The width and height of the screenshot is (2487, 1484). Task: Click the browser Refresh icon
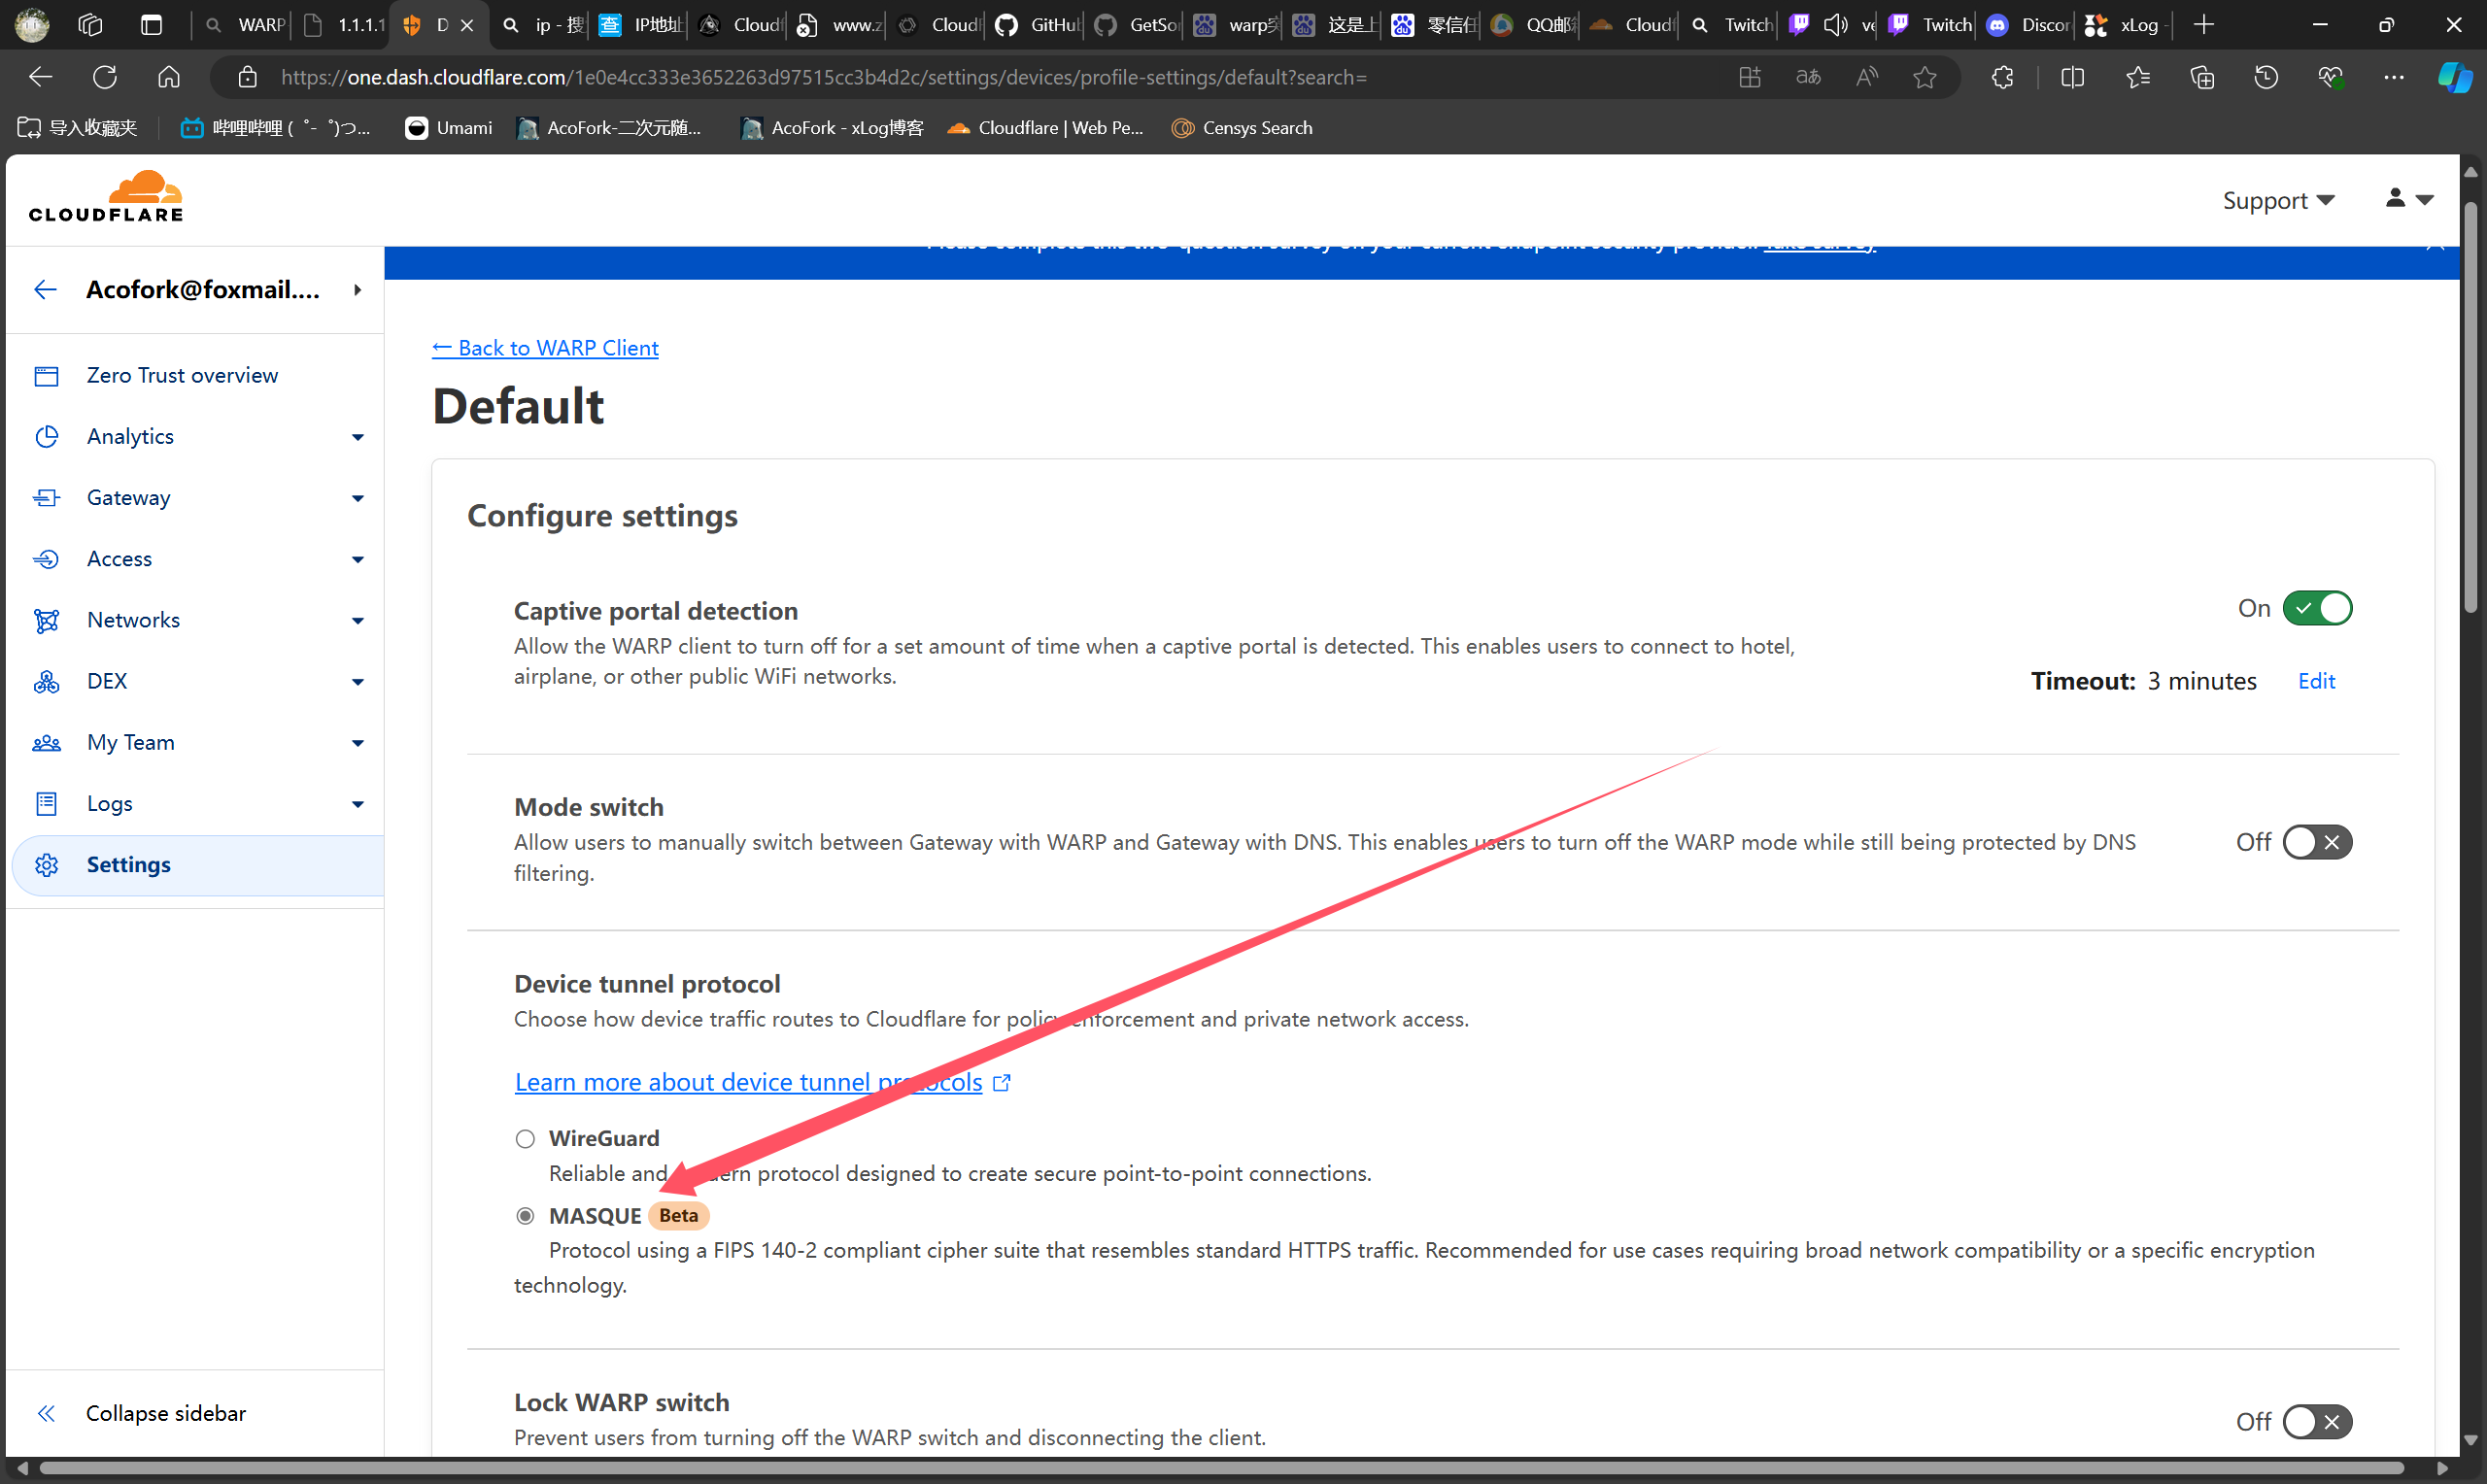(x=105, y=77)
